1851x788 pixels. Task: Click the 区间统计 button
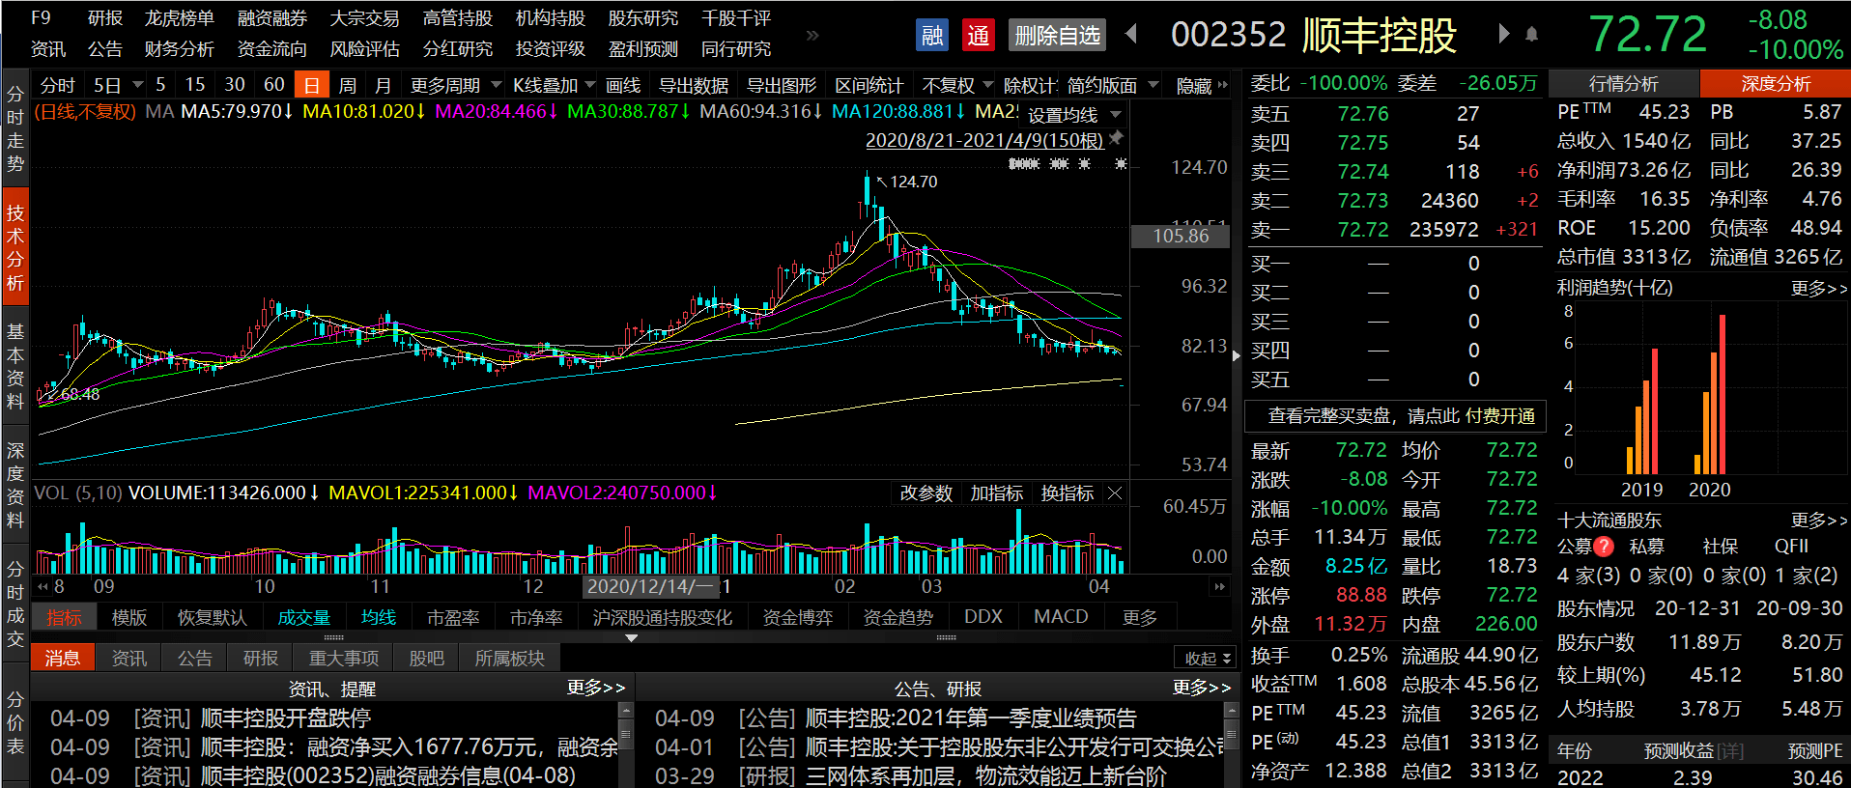(x=869, y=85)
